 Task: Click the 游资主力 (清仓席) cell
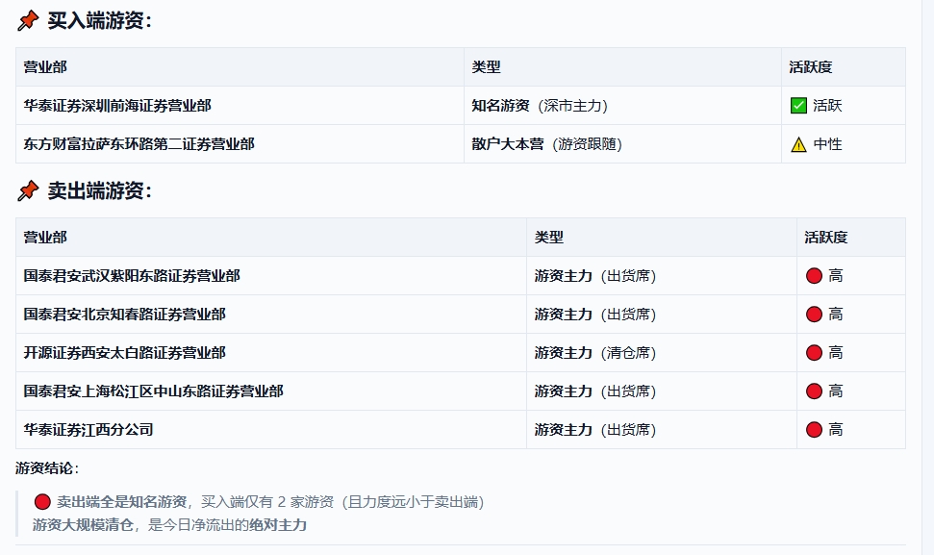click(x=595, y=353)
